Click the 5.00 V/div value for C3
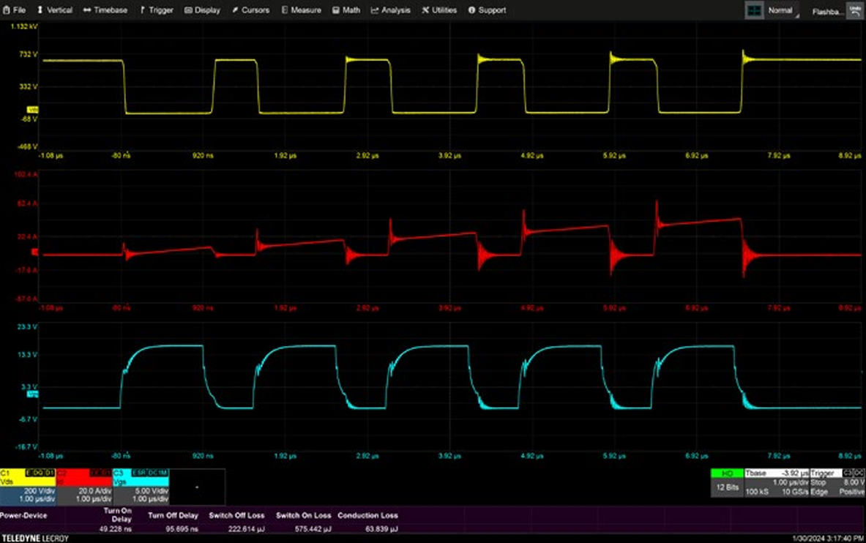This screenshot has width=866, height=543. pos(152,490)
